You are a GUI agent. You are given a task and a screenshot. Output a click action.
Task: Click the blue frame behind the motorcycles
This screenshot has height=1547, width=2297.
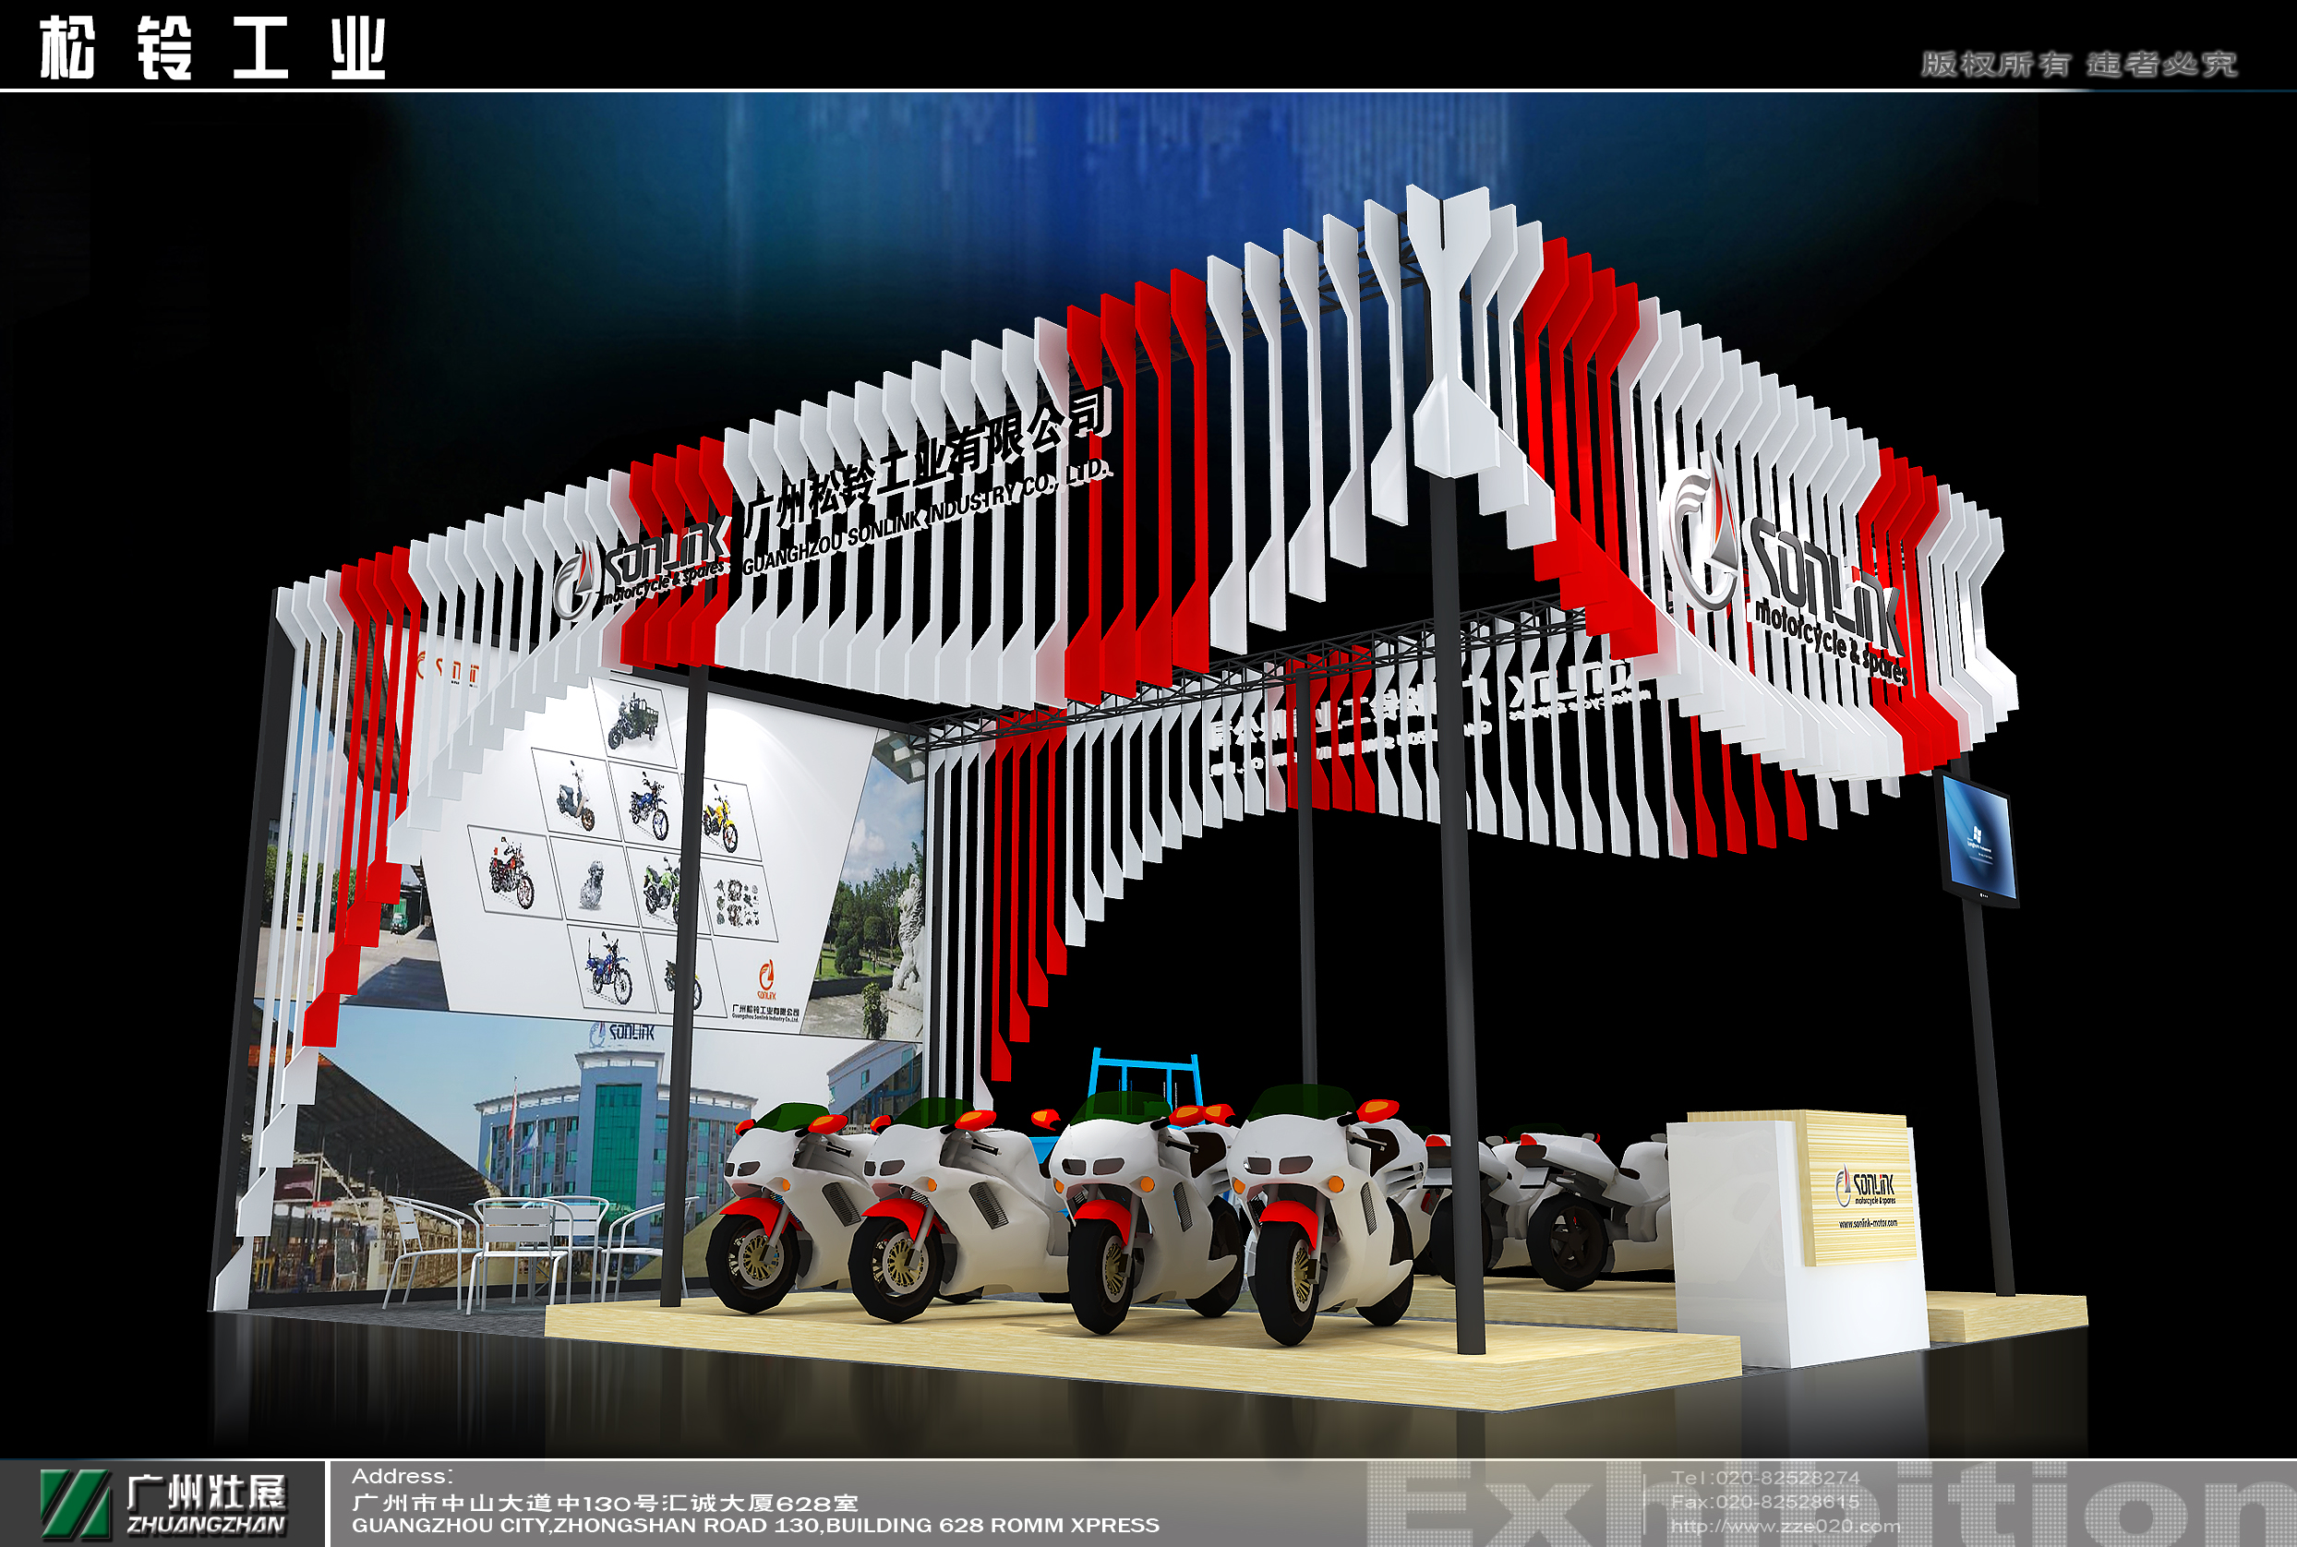[x=1145, y=1077]
